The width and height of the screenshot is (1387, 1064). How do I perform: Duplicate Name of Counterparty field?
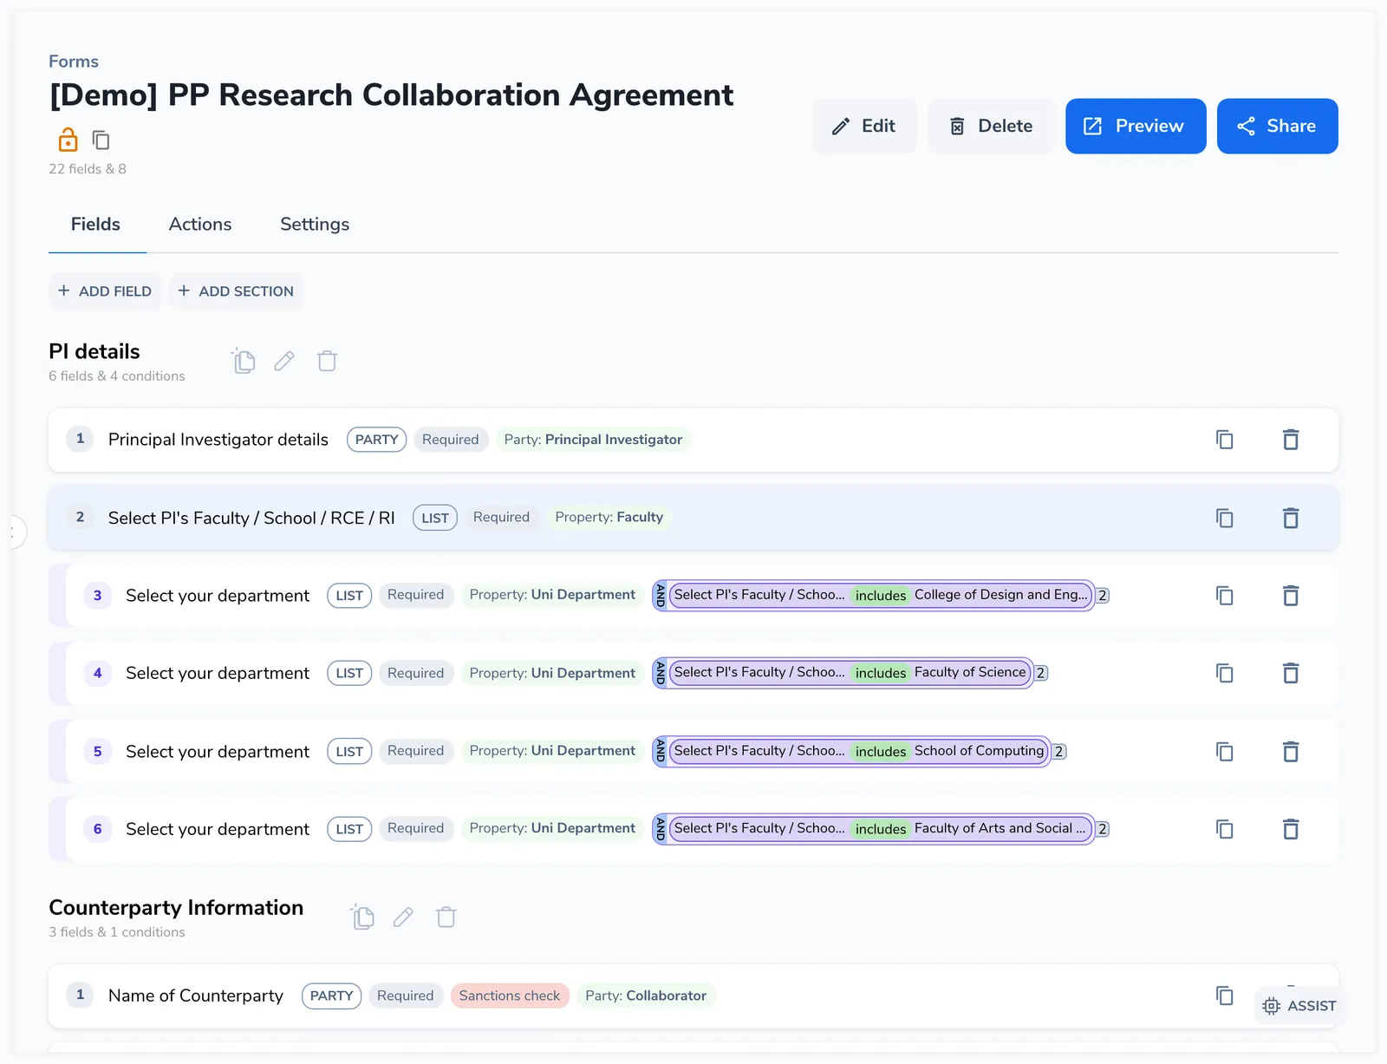1224,995
